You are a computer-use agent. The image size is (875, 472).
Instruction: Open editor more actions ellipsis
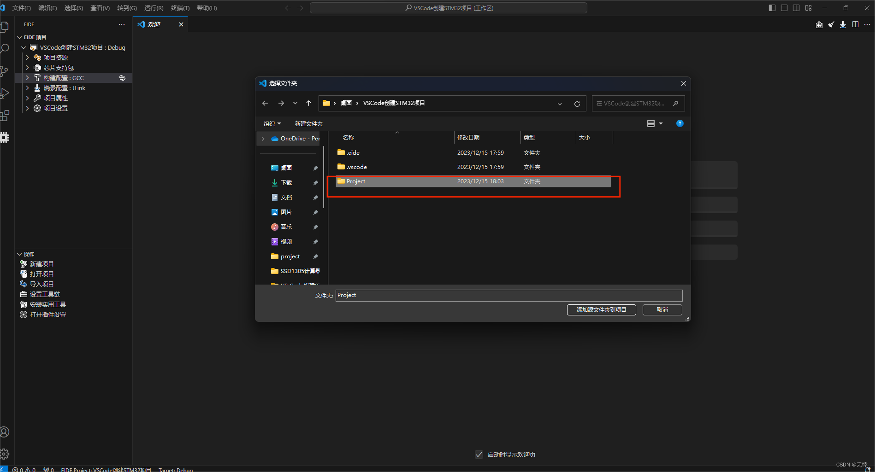tap(867, 24)
